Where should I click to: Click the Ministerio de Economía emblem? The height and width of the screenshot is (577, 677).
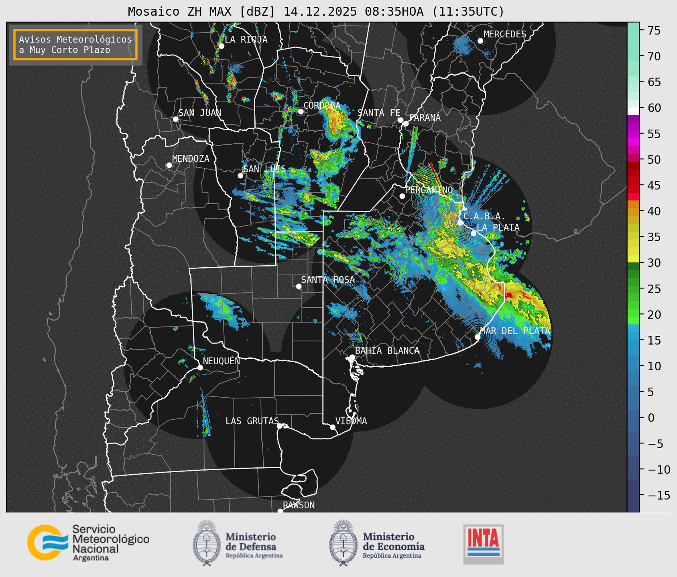pyautogui.click(x=343, y=542)
